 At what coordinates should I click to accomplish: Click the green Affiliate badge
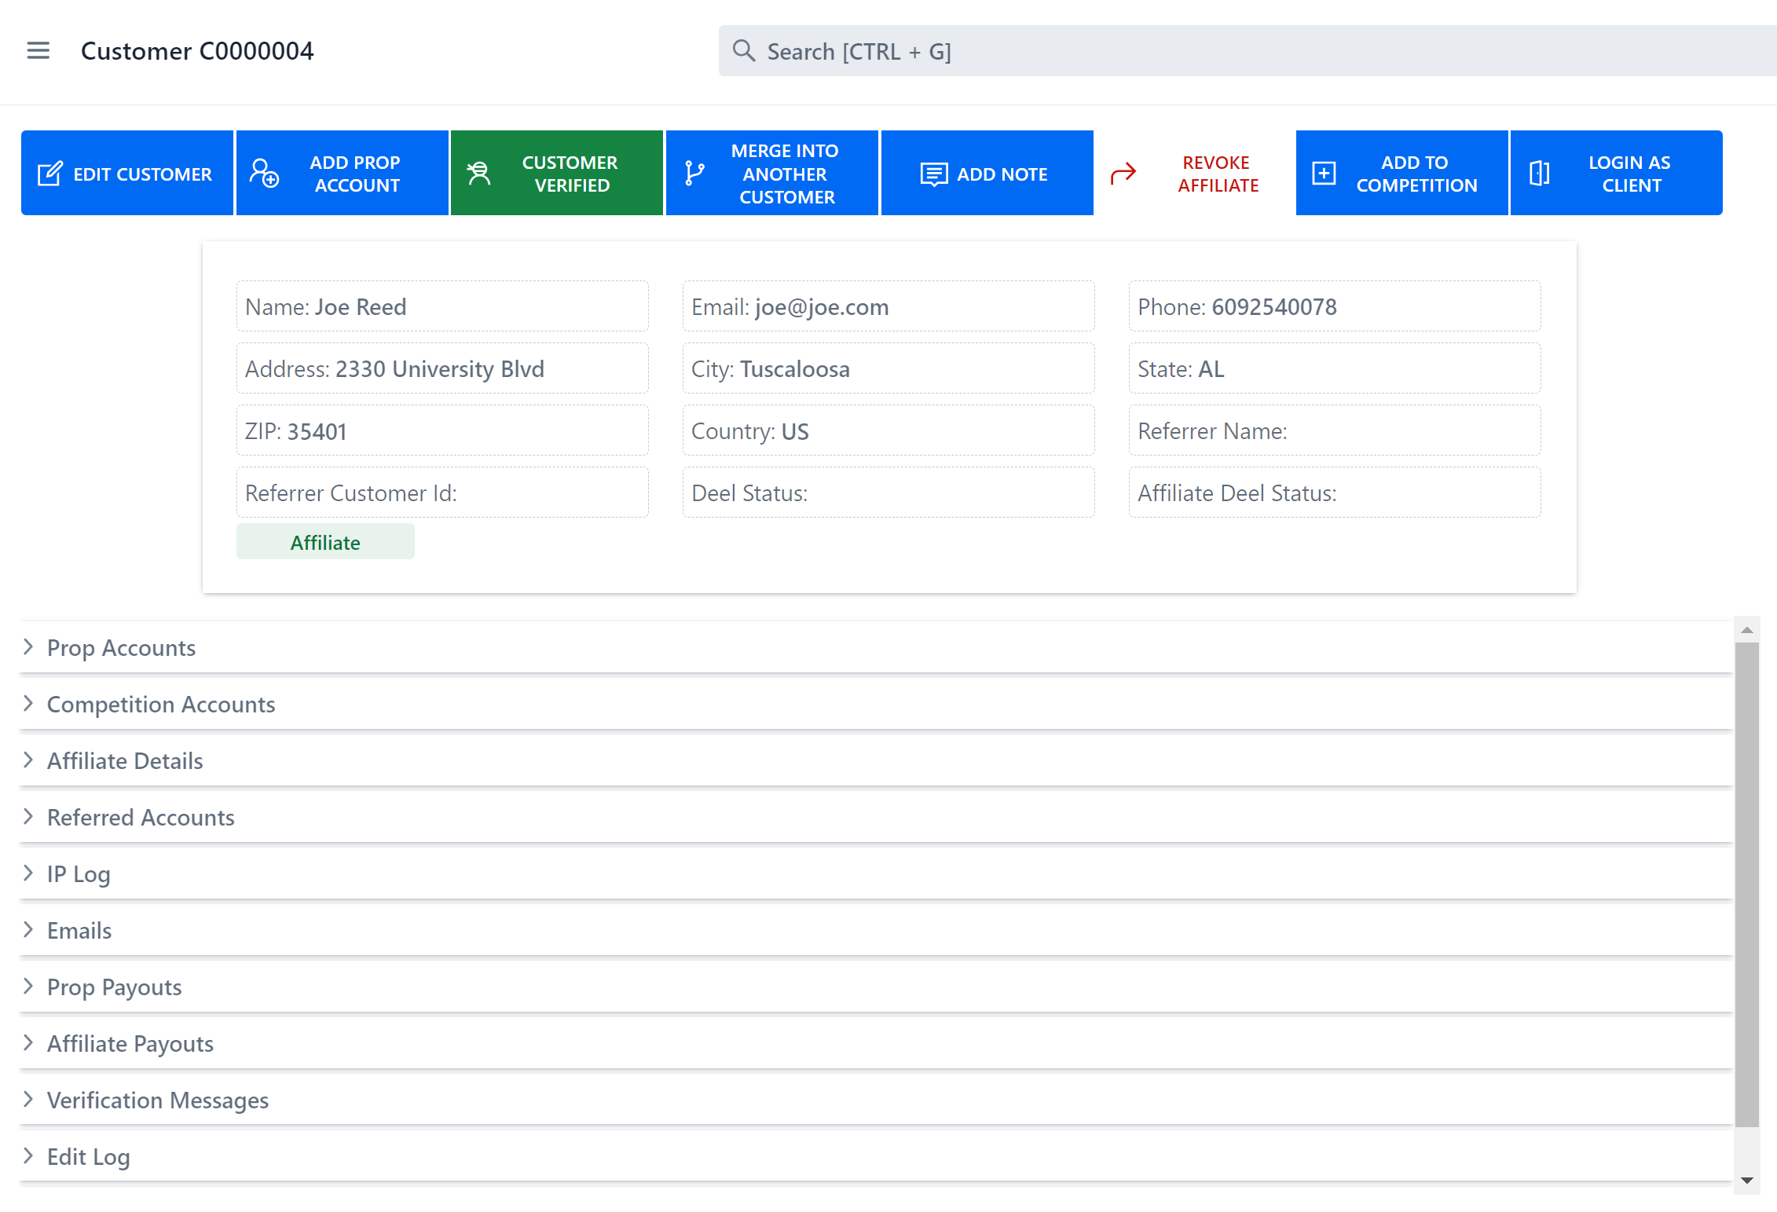pyautogui.click(x=324, y=541)
